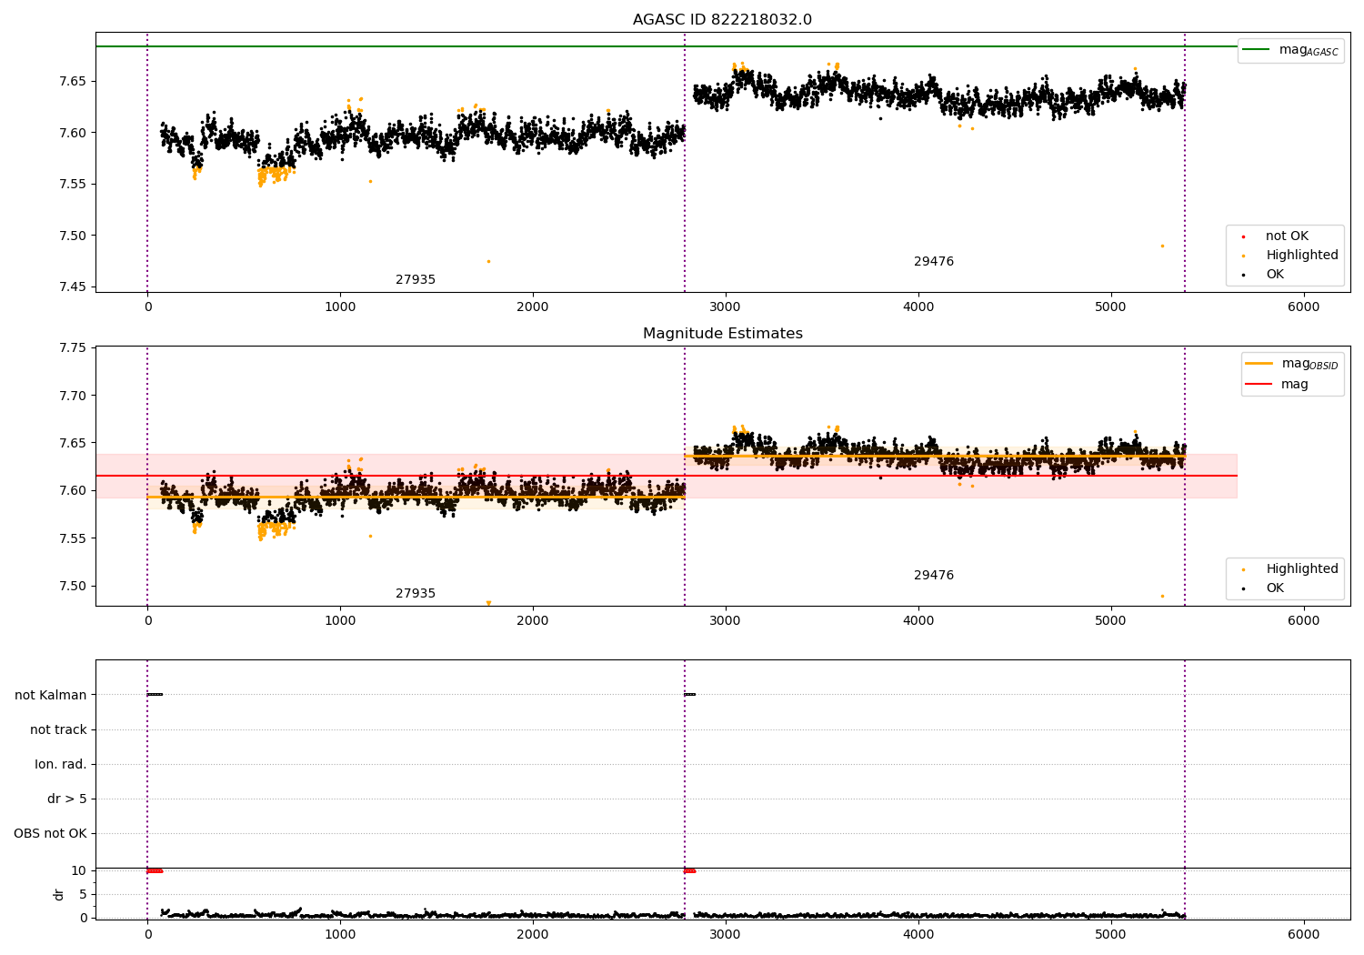Image resolution: width=1364 pixels, height=955 pixels.
Task: Click the 'Magnitude Estimates' subplot title
Action: click(x=722, y=334)
